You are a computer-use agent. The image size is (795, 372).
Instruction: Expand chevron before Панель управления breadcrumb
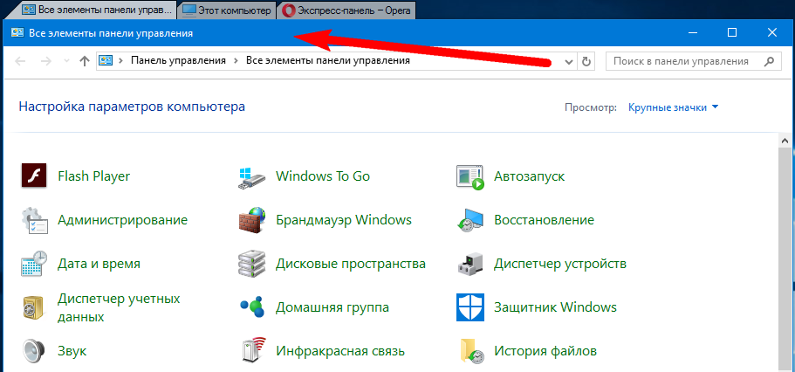point(120,61)
